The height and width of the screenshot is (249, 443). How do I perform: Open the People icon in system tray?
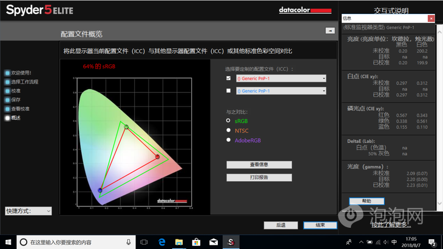click(x=349, y=242)
